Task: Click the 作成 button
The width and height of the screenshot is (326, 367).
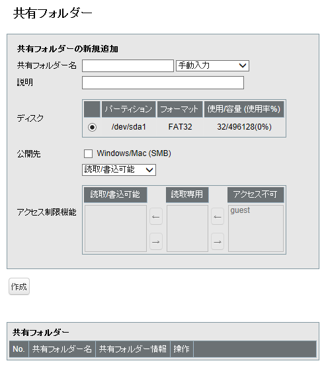Action: tap(19, 286)
